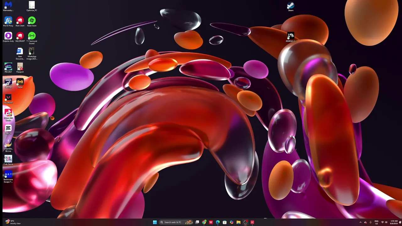Open the Windows Start menu

point(155,222)
